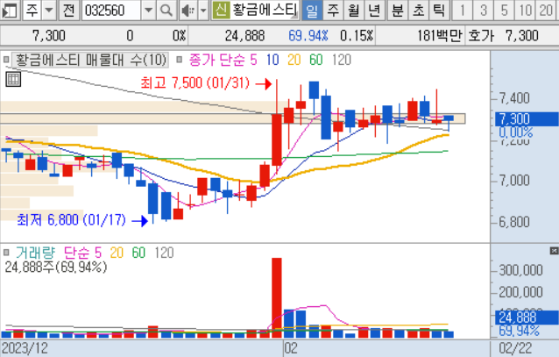Click the chart layout icon at top-left
The width and height of the screenshot is (559, 357).
[x=10, y=11]
